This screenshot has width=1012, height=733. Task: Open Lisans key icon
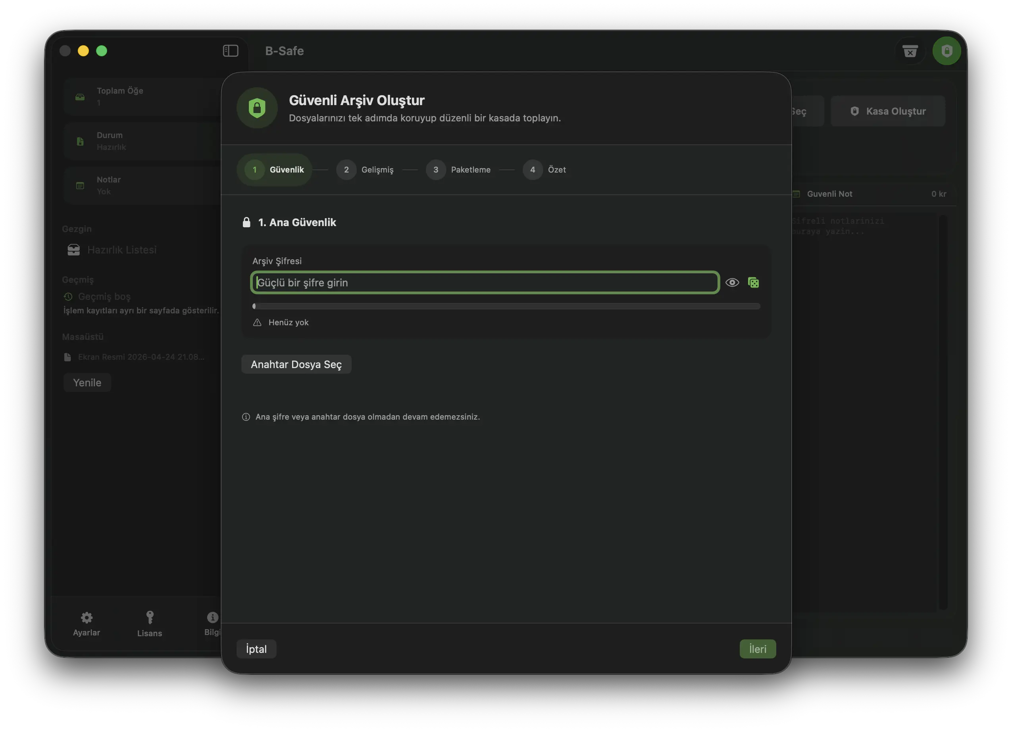pos(150,618)
